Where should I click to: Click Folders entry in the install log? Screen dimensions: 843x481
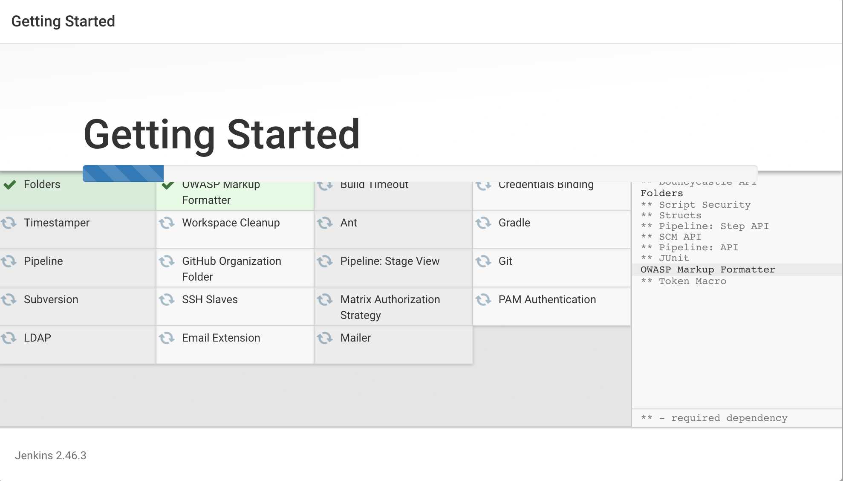[x=661, y=194]
